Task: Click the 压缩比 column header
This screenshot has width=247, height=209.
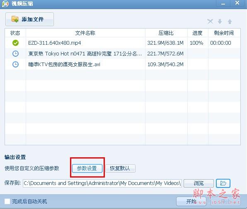Action: (x=166, y=33)
